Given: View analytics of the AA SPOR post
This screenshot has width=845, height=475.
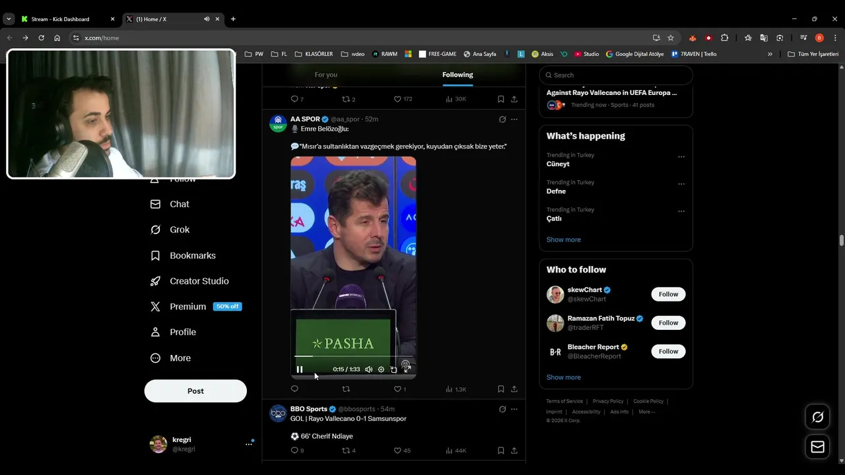Looking at the screenshot, I should click(456, 389).
